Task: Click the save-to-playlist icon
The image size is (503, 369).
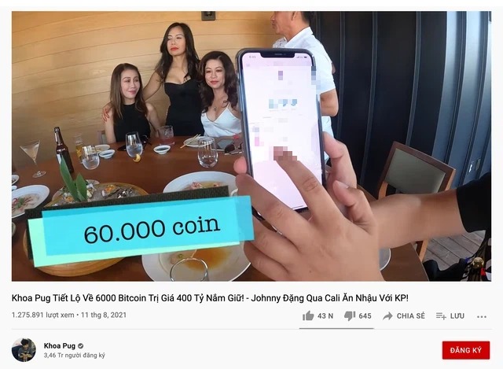Action: pos(441,316)
